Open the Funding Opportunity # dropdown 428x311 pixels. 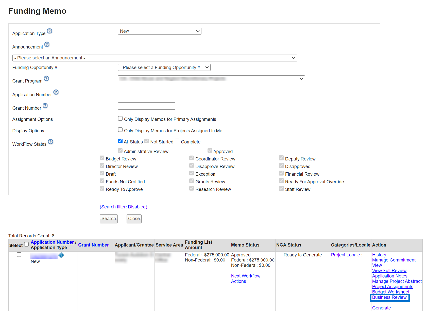tap(164, 68)
